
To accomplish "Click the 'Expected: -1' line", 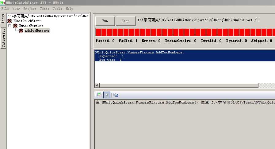I will coord(111,56).
